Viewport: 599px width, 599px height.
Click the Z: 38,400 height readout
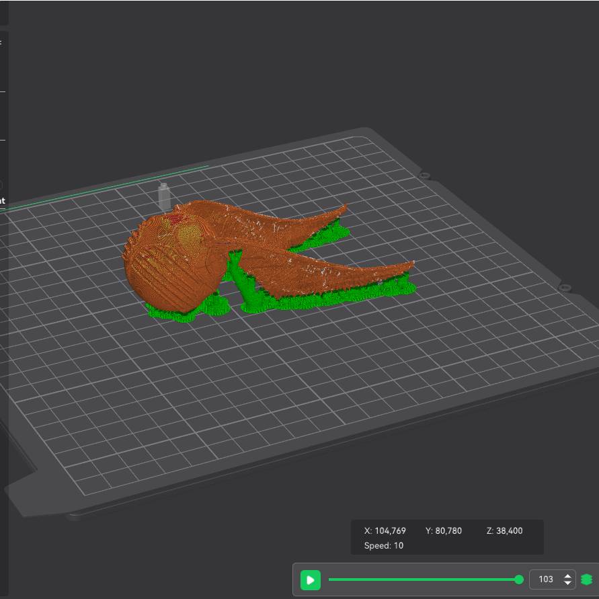coord(504,530)
